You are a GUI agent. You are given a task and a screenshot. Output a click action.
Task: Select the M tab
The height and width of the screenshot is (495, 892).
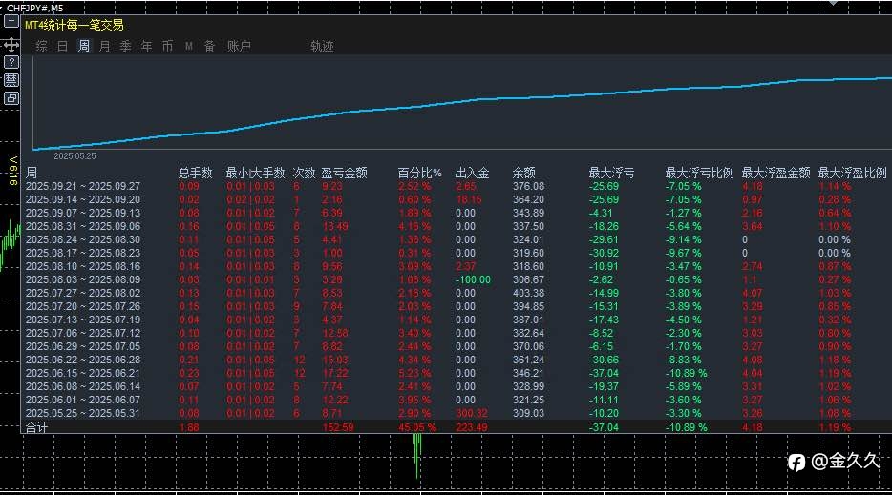click(189, 46)
